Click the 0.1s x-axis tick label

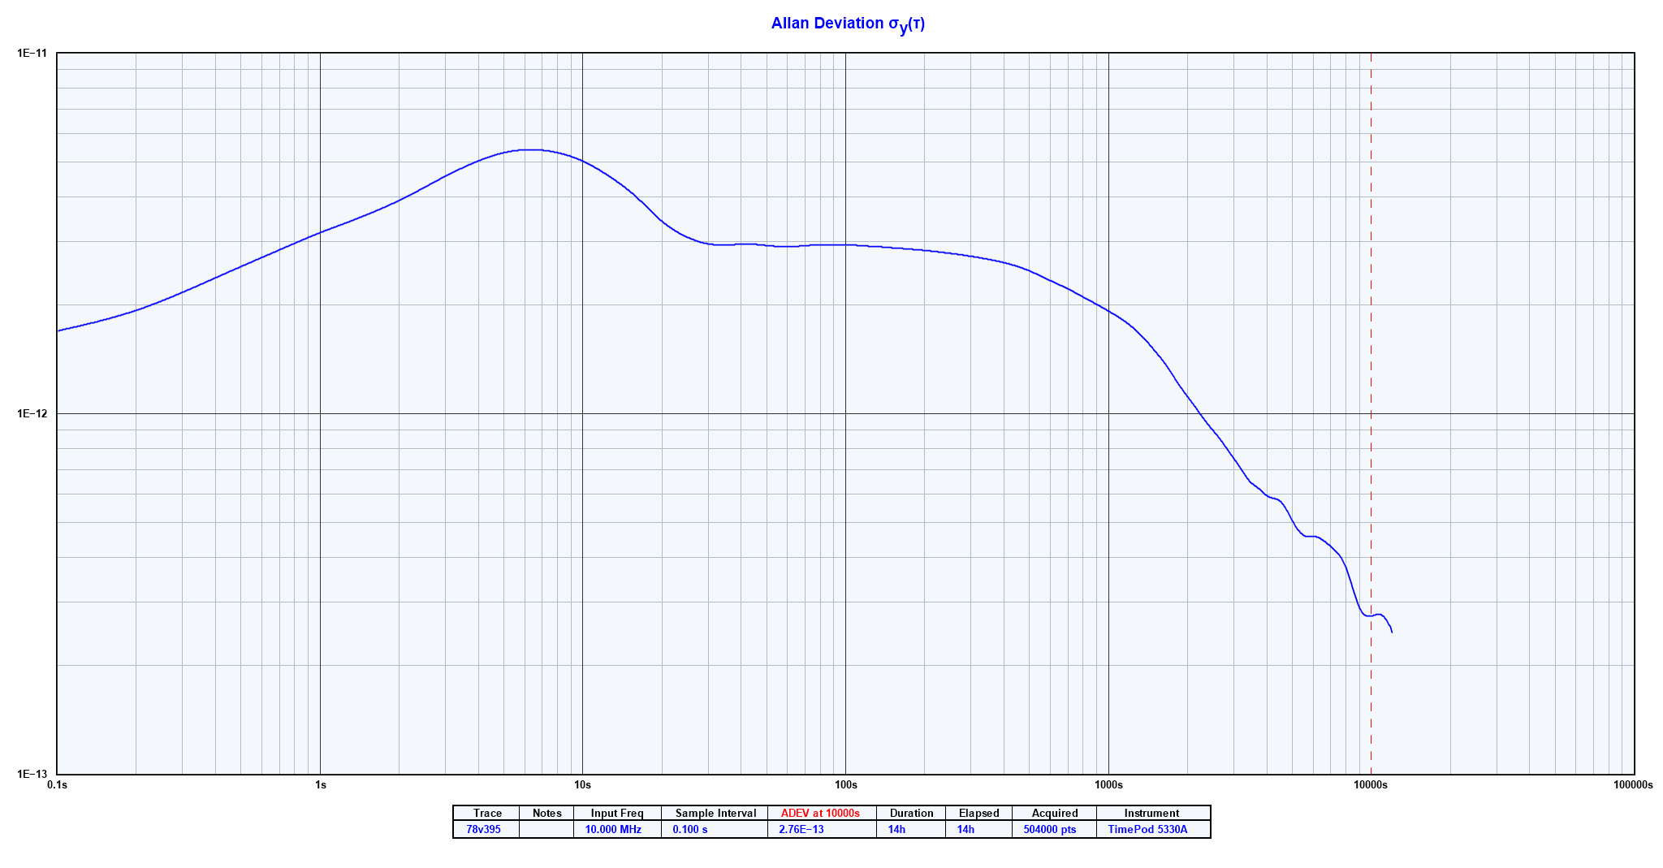tap(57, 784)
